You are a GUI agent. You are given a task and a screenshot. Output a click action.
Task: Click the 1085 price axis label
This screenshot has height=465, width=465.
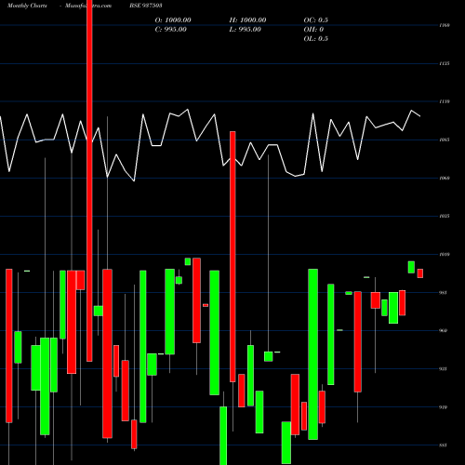445,139
